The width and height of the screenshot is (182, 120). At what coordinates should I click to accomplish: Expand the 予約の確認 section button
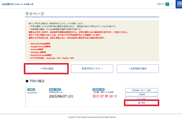point(46,69)
